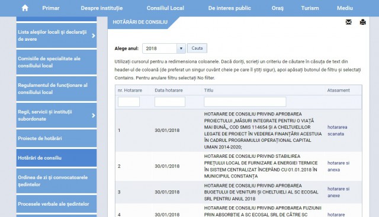Open 'hotarare si anexa' attachment for decision 2
Viewport: 379px width, 217px height.
click(x=338, y=166)
